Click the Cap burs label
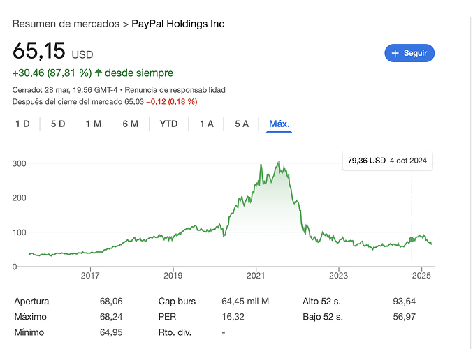473x349 pixels. pyautogui.click(x=177, y=302)
